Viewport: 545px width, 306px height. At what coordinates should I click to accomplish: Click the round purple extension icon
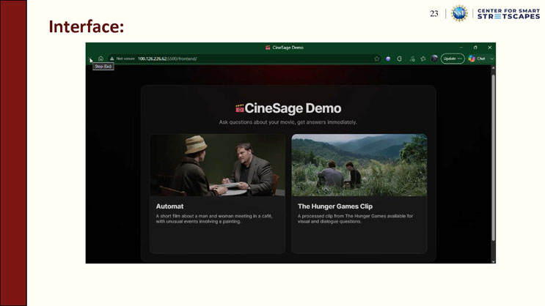point(388,59)
